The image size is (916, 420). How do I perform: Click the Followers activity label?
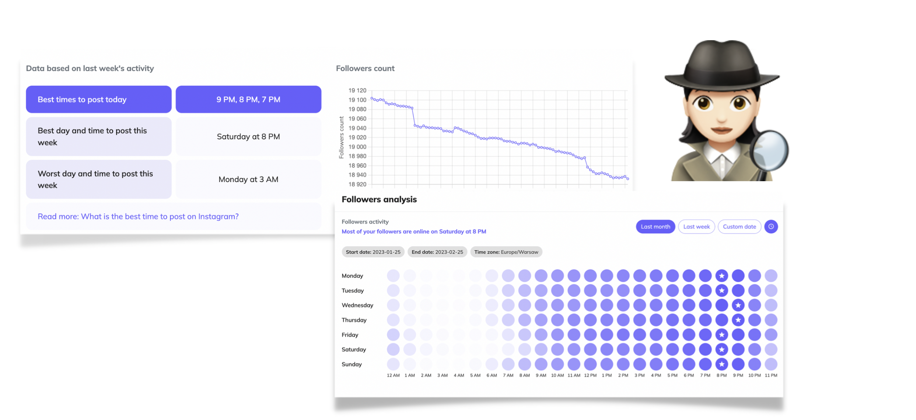[365, 222]
